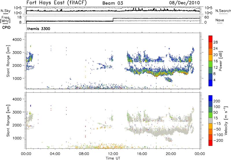This screenshot has width=231, height=160.
Task: Select the 'Beam 03' label
Action: (113, 3)
